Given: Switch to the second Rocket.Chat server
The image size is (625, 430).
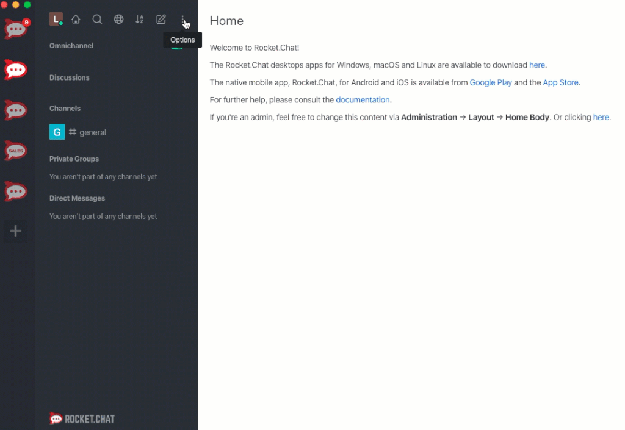Looking at the screenshot, I should [x=16, y=70].
